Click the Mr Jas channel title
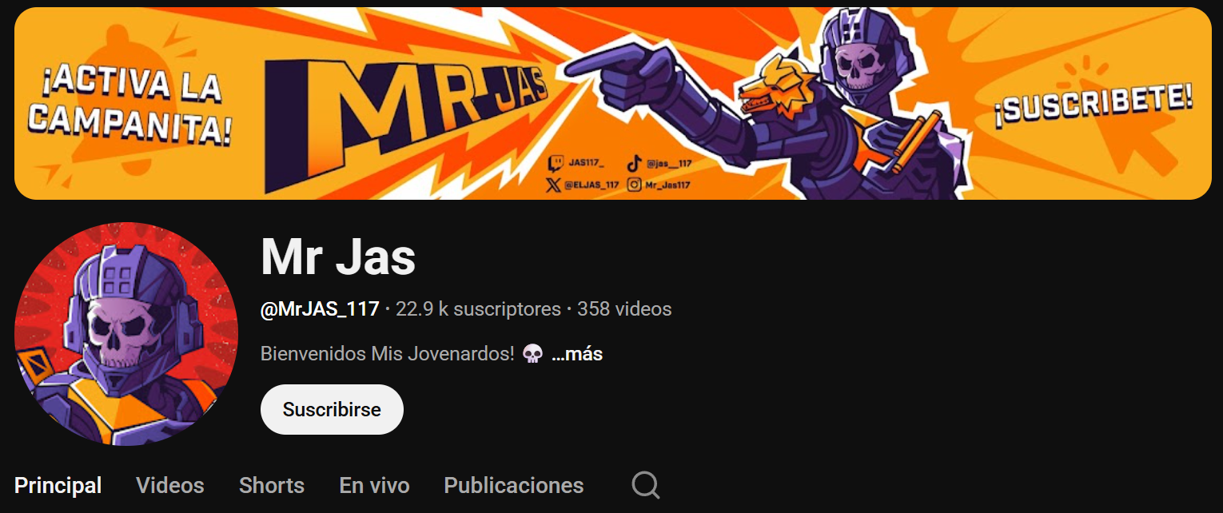The height and width of the screenshot is (513, 1223). [x=338, y=256]
